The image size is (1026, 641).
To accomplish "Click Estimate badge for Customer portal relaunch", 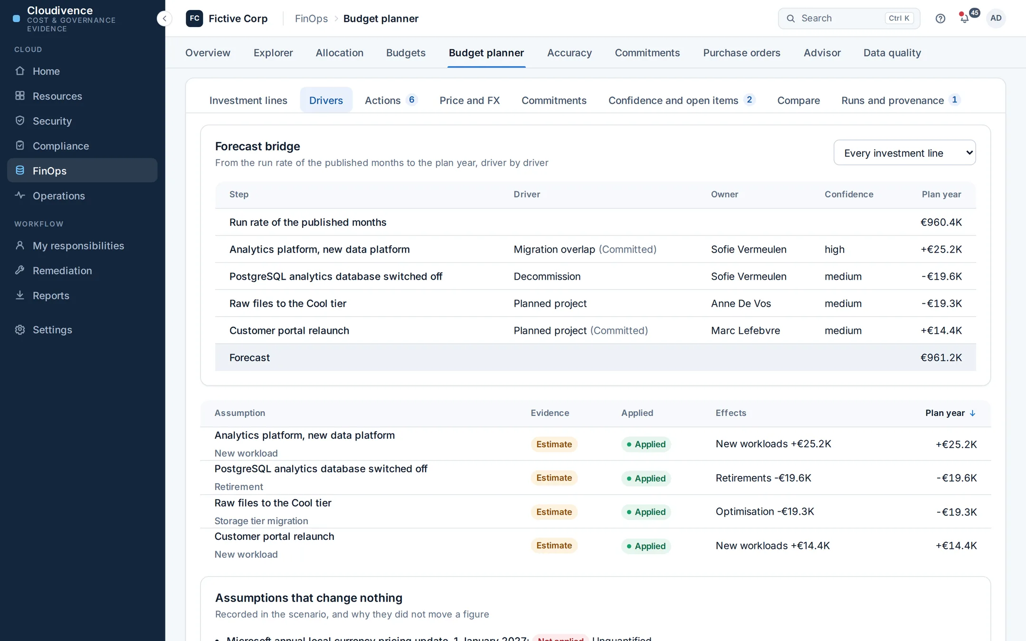I will click(x=554, y=546).
